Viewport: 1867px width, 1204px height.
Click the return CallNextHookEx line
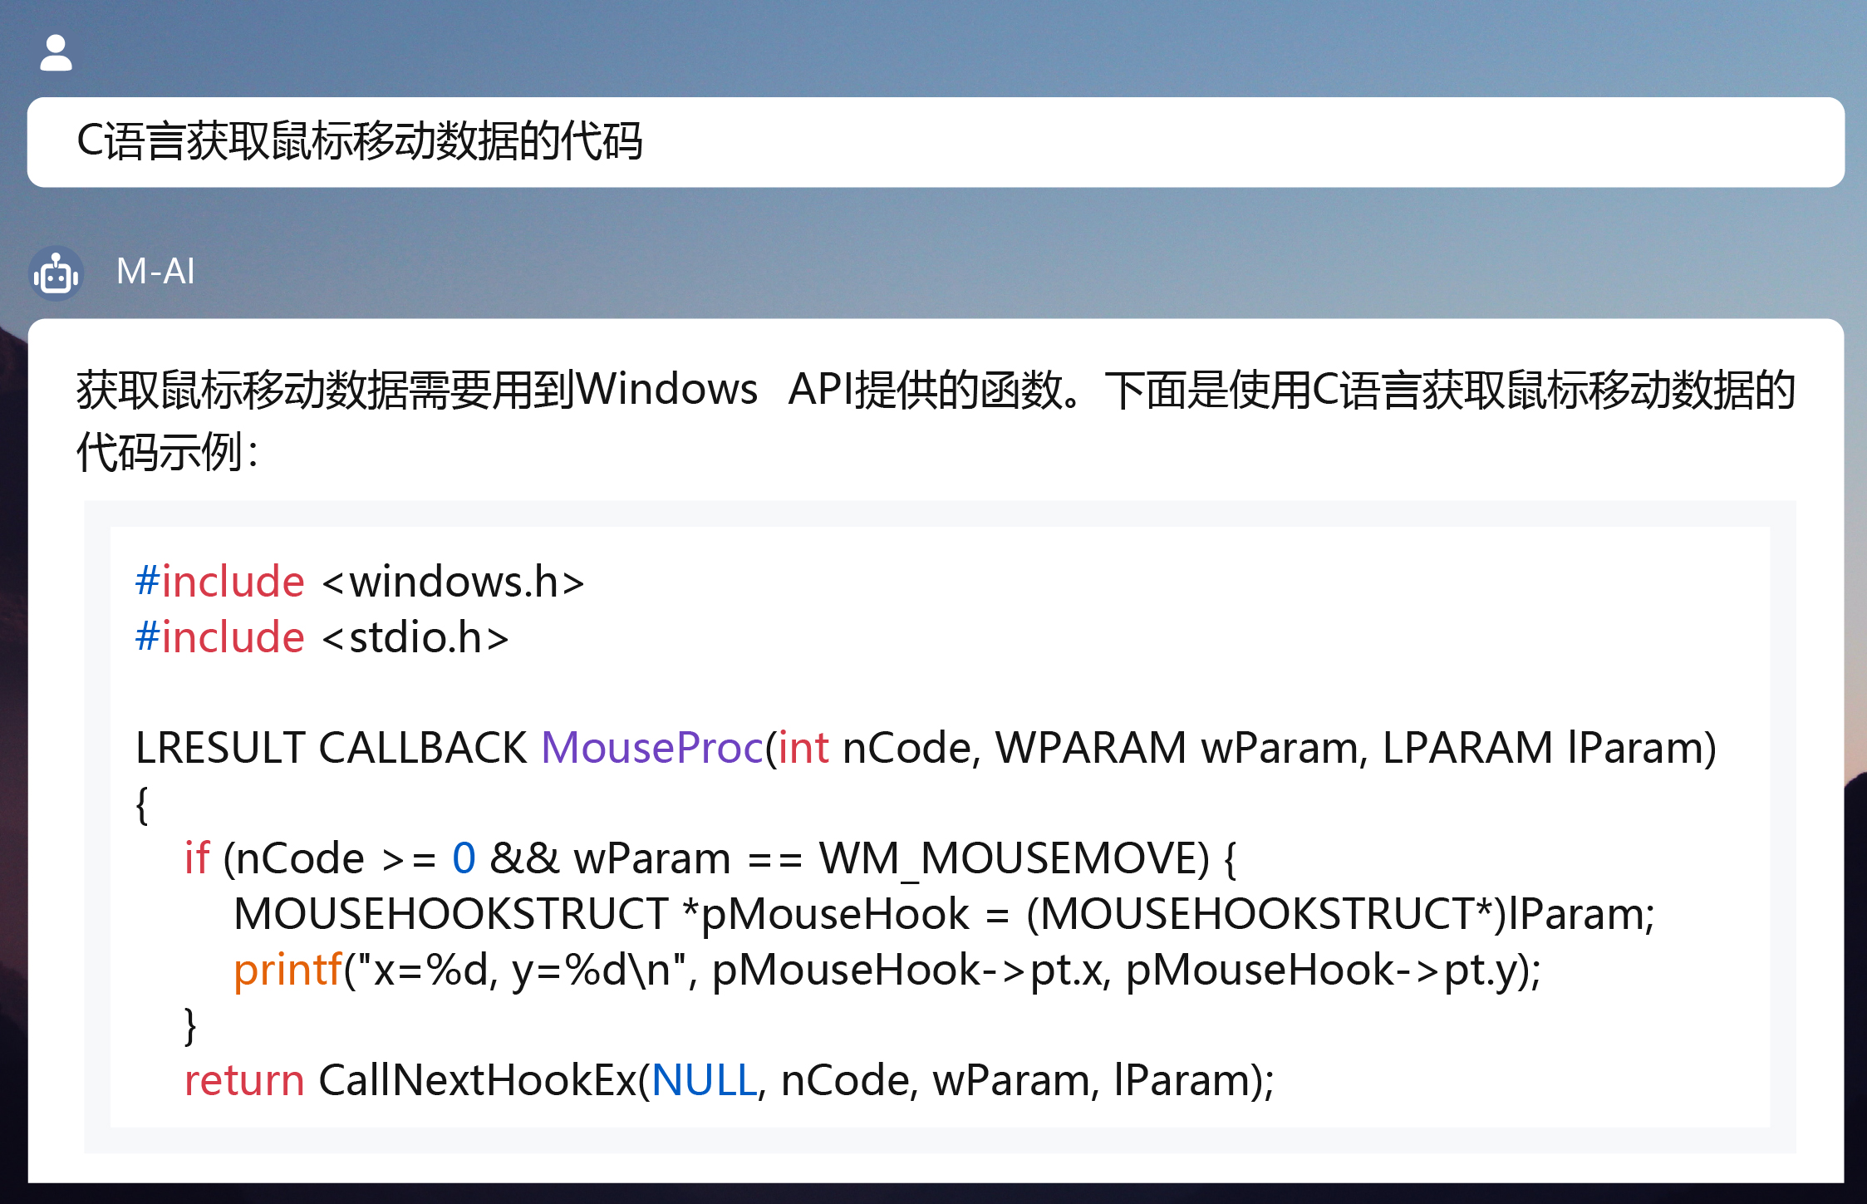[x=729, y=1080]
